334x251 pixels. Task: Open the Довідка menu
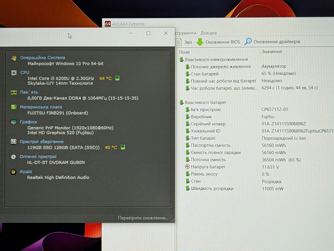208,33
